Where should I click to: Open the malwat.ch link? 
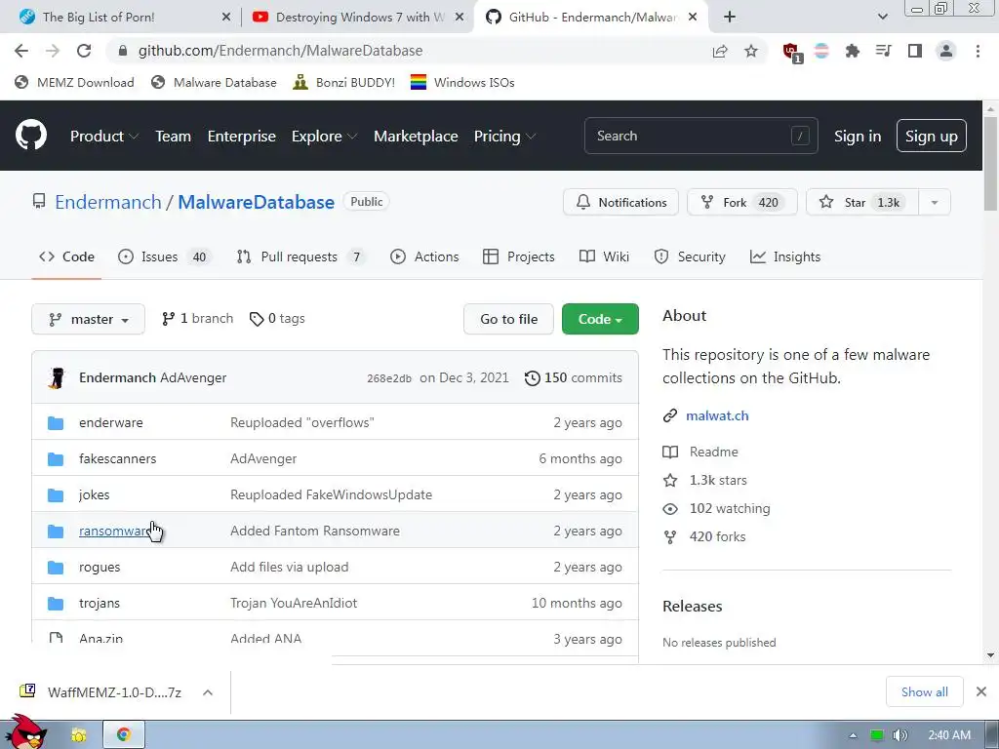(717, 415)
